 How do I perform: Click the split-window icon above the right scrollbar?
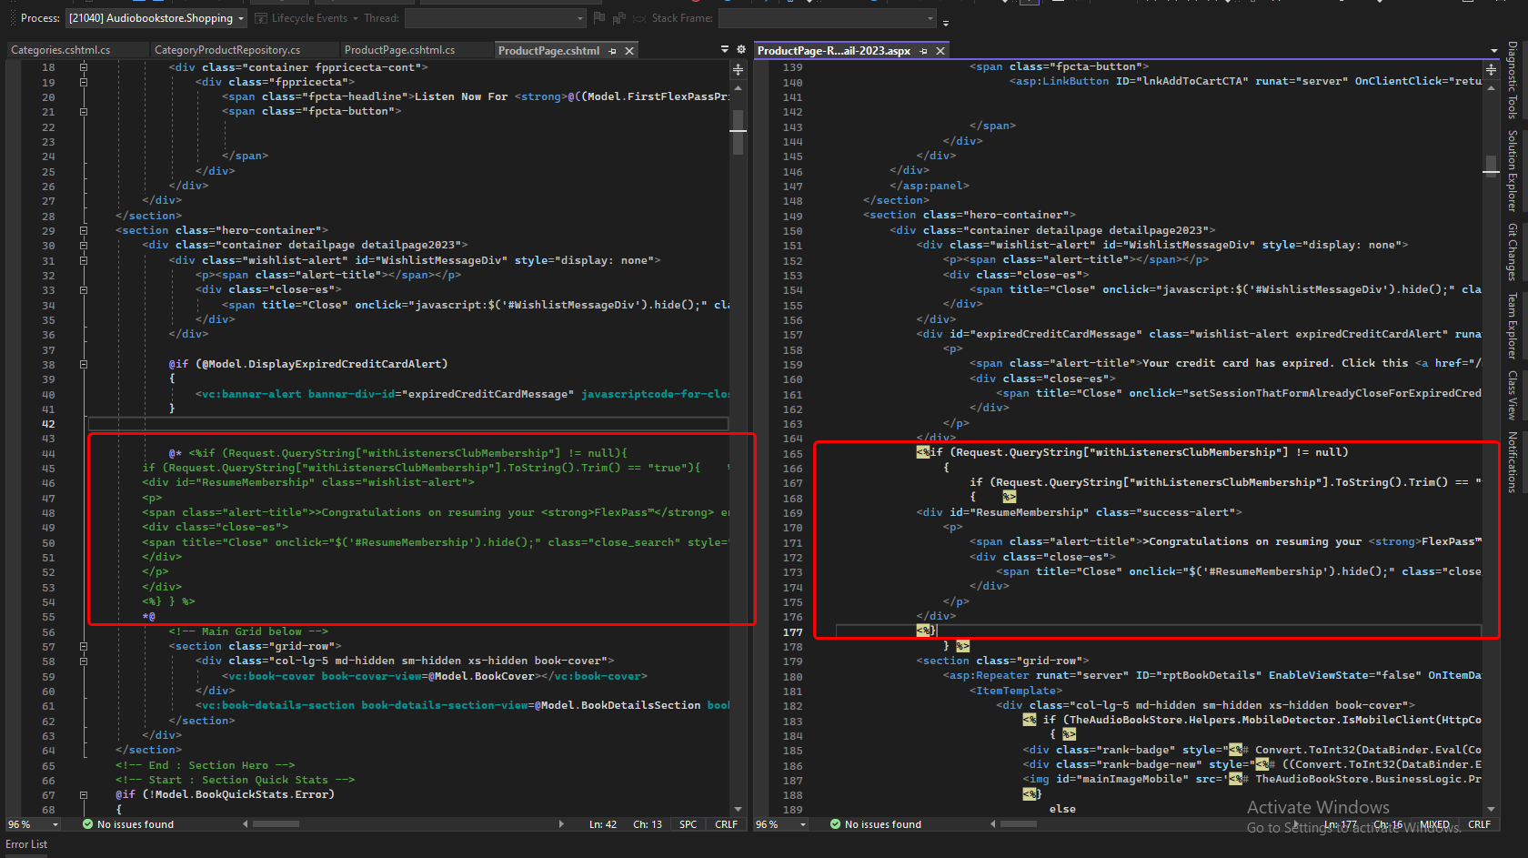(x=1491, y=69)
